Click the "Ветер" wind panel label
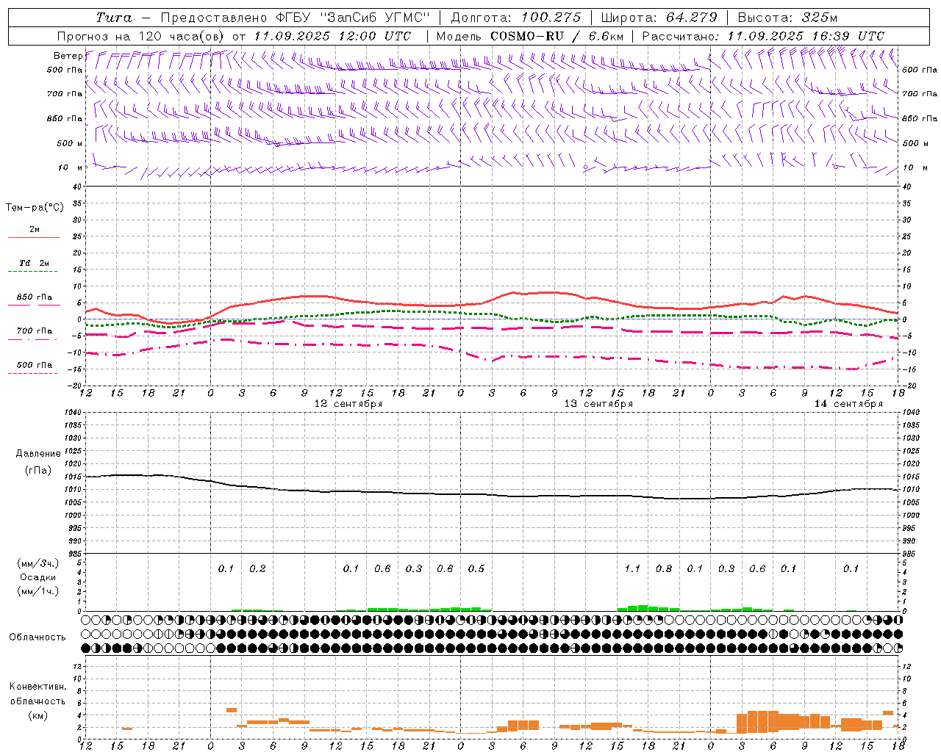 68,56
